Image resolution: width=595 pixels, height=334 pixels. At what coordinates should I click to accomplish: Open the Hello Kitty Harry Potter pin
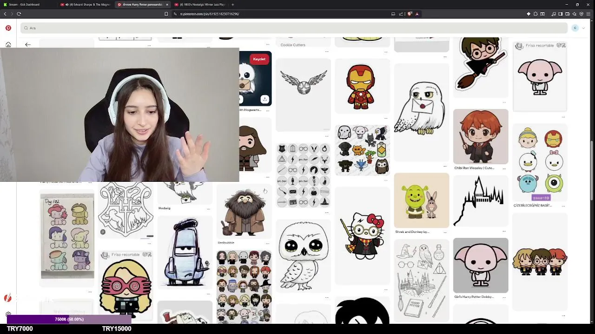(362, 236)
